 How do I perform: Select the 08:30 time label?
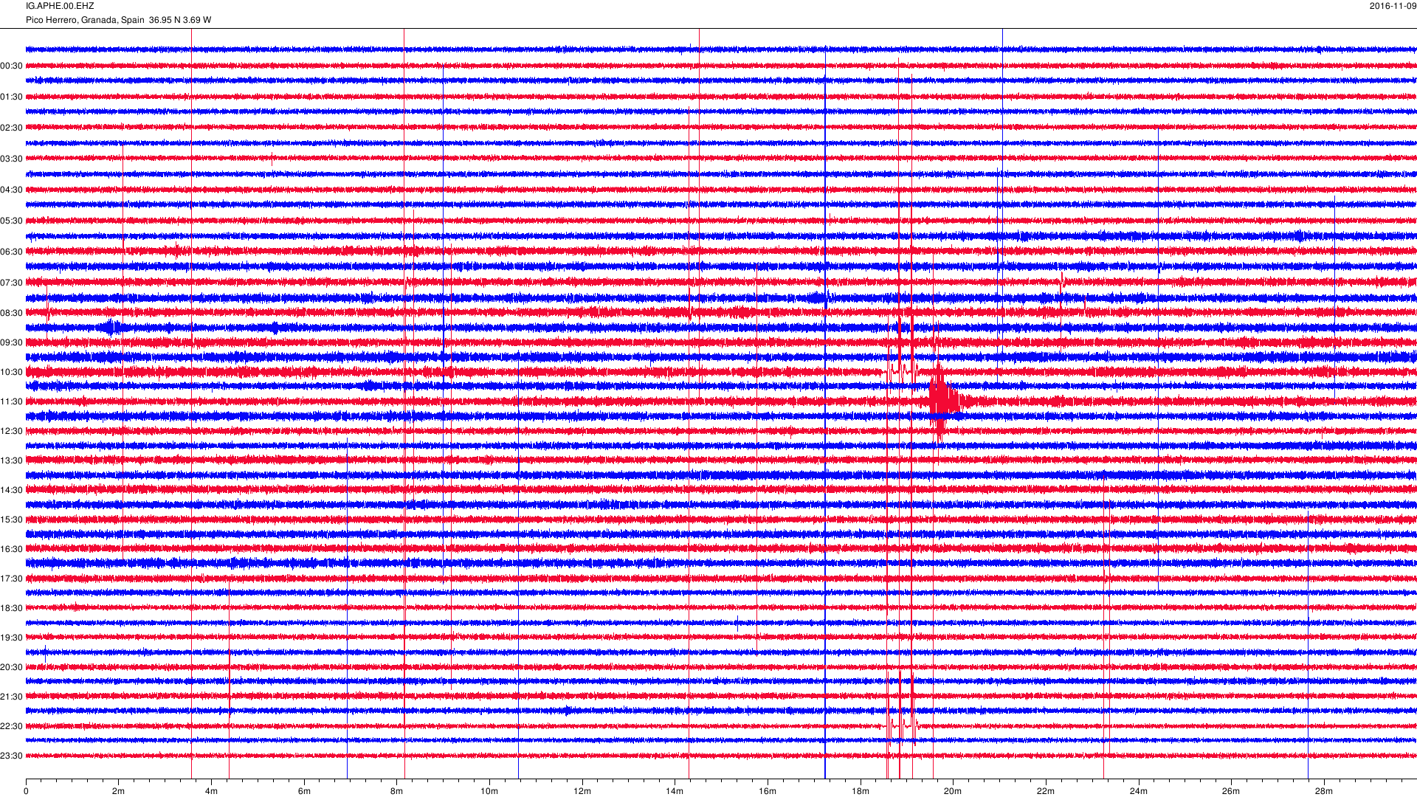pos(11,313)
